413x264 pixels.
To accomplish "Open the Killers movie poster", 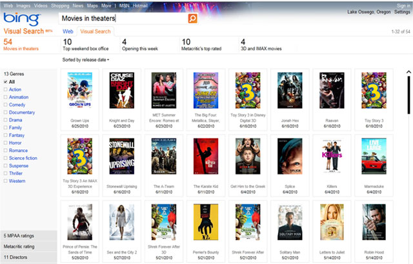I will pos(332,156).
